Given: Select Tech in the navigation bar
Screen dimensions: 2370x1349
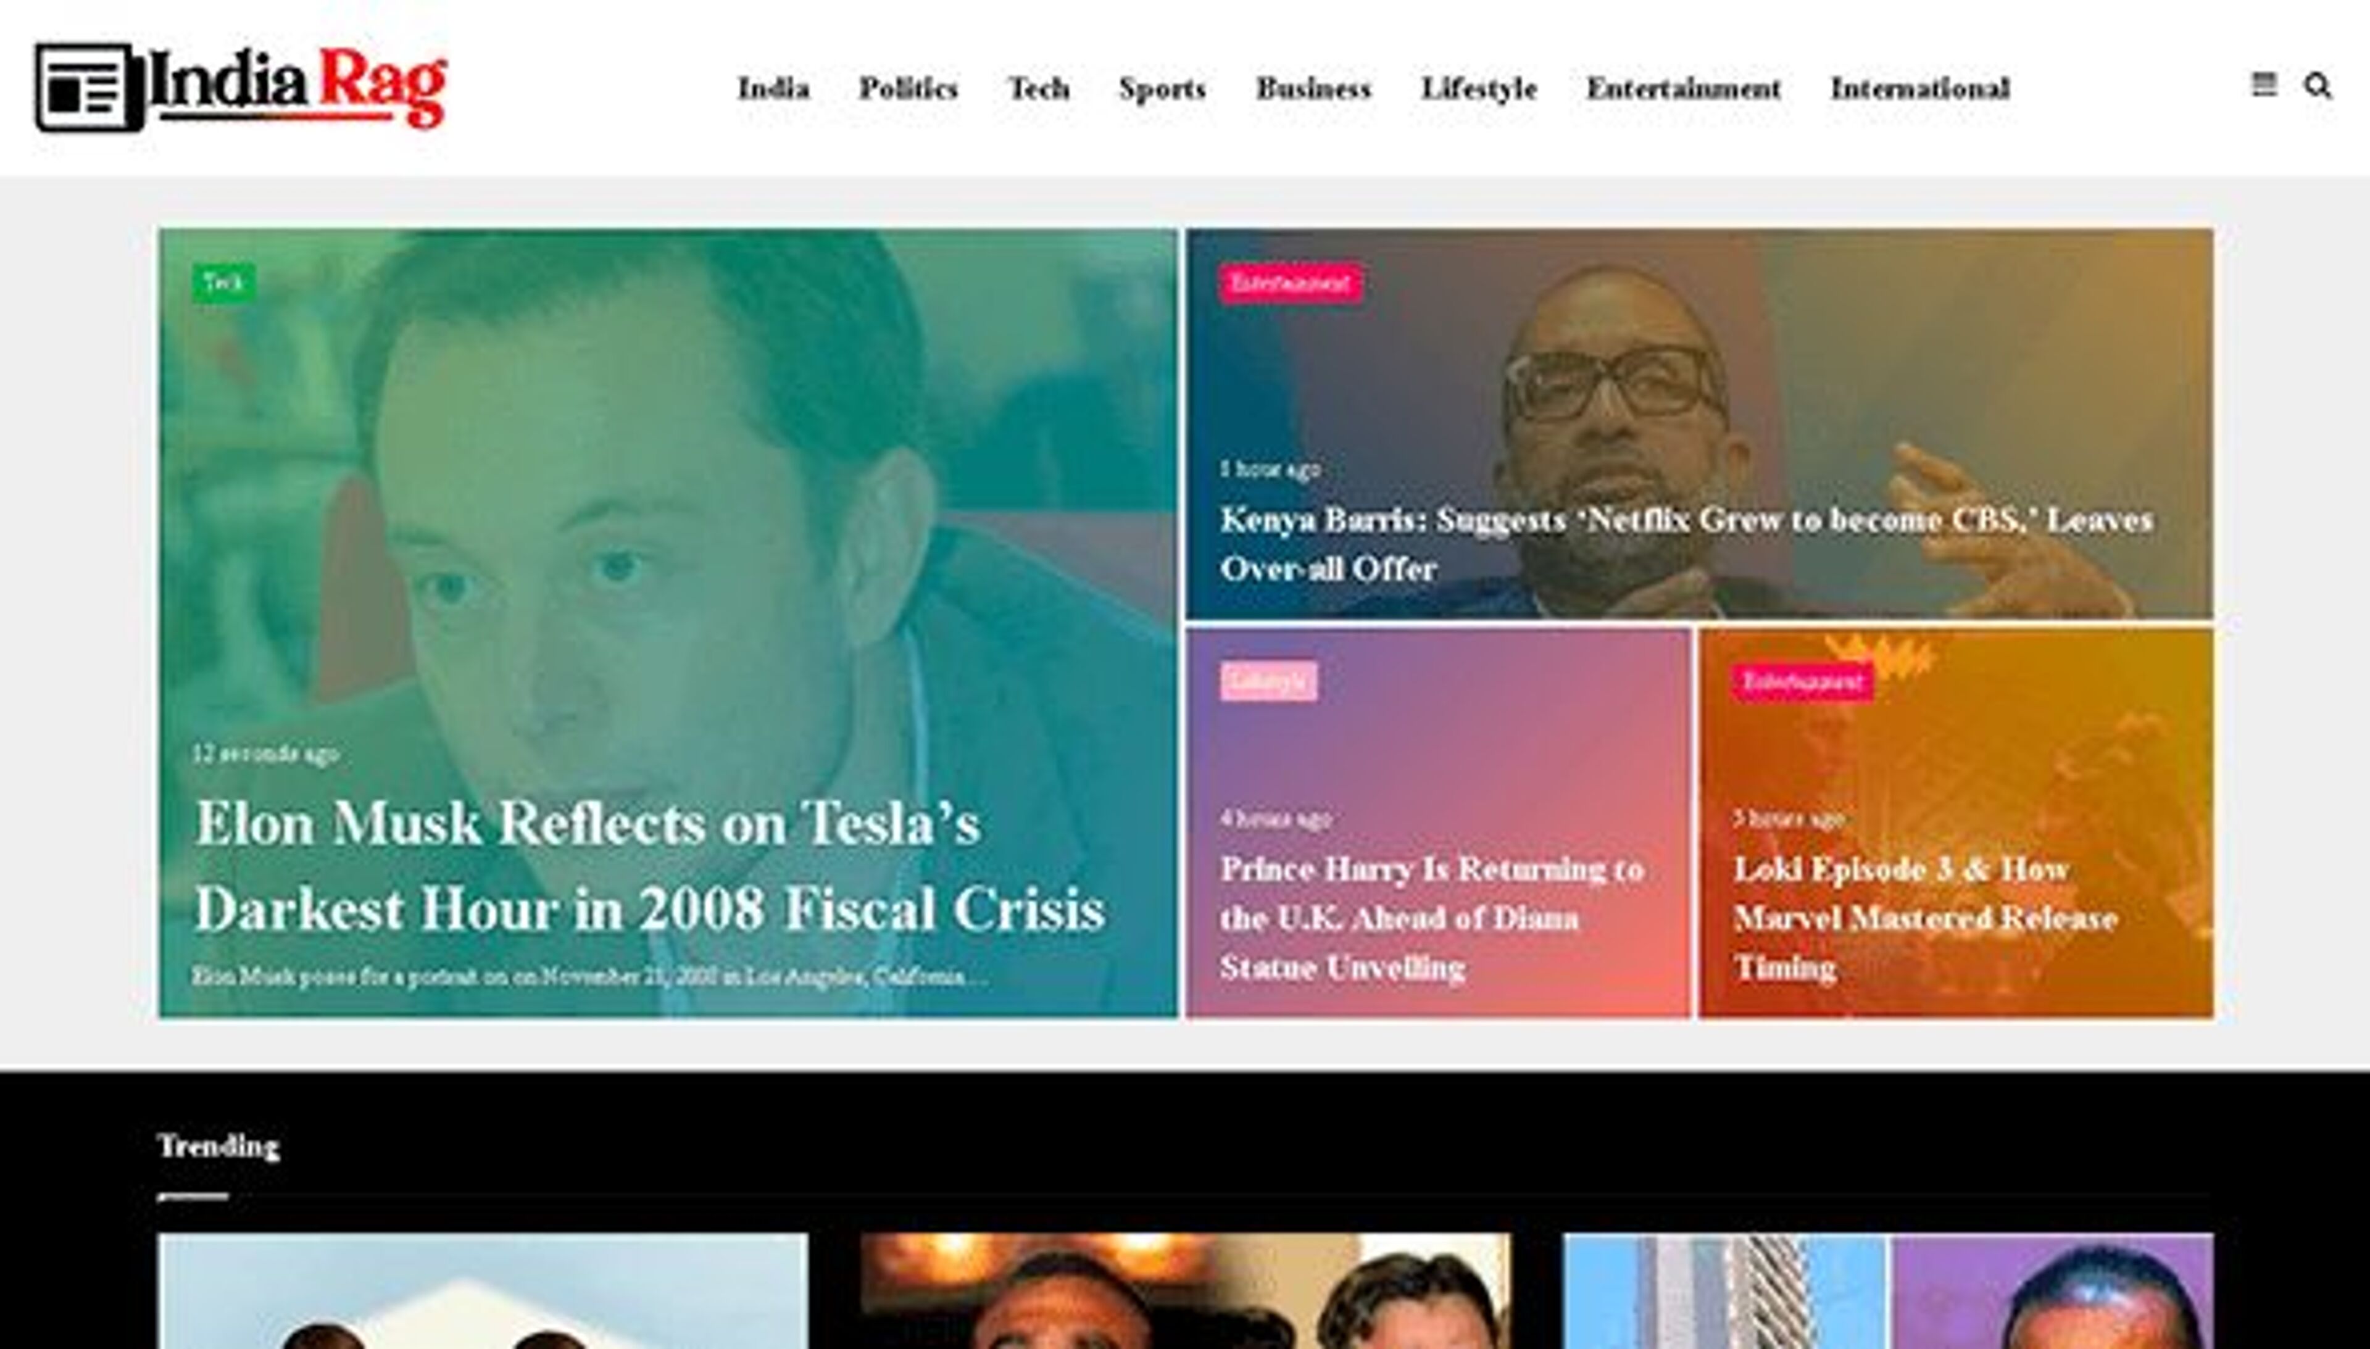Looking at the screenshot, I should click(x=1039, y=88).
